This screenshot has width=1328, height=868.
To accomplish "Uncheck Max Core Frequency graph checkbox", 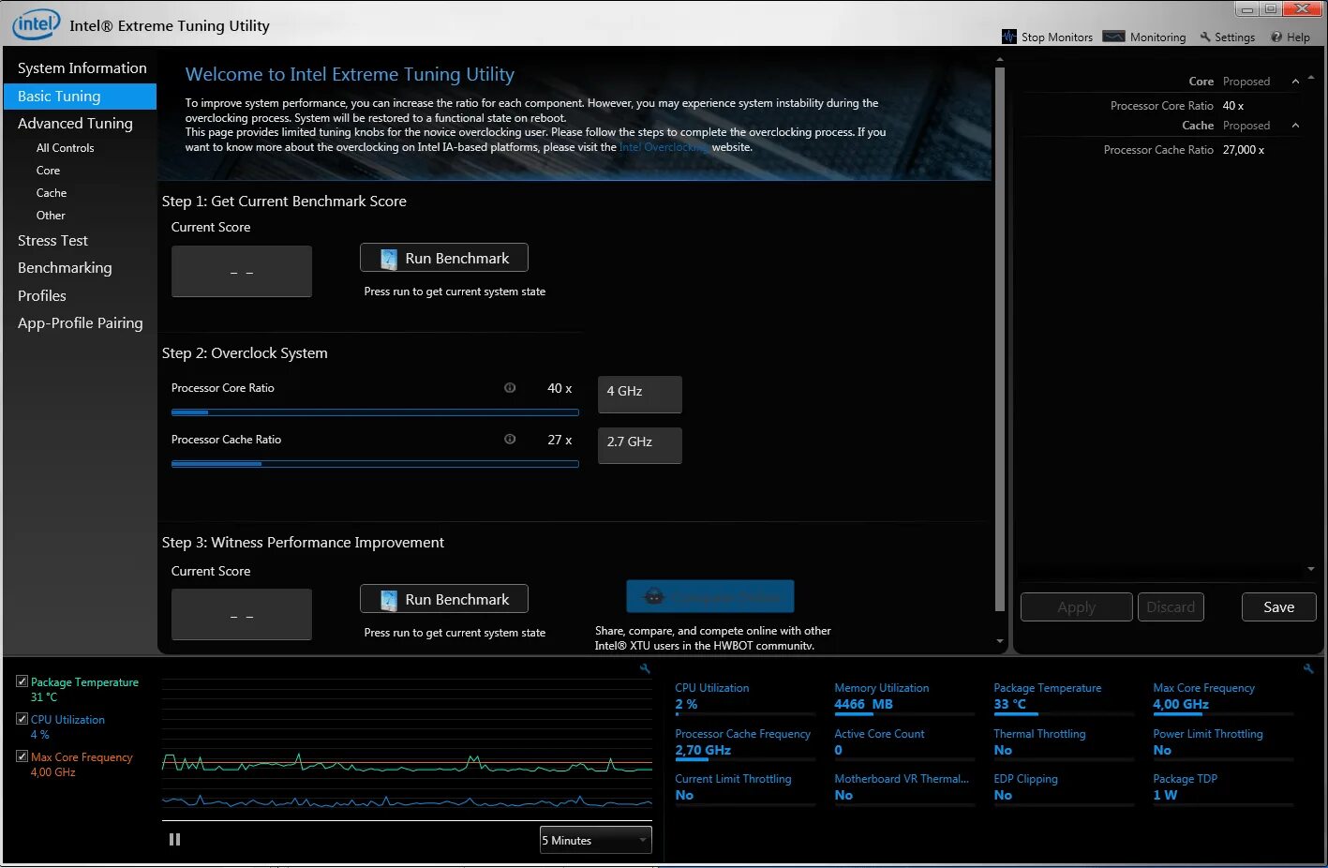I will click(x=22, y=756).
